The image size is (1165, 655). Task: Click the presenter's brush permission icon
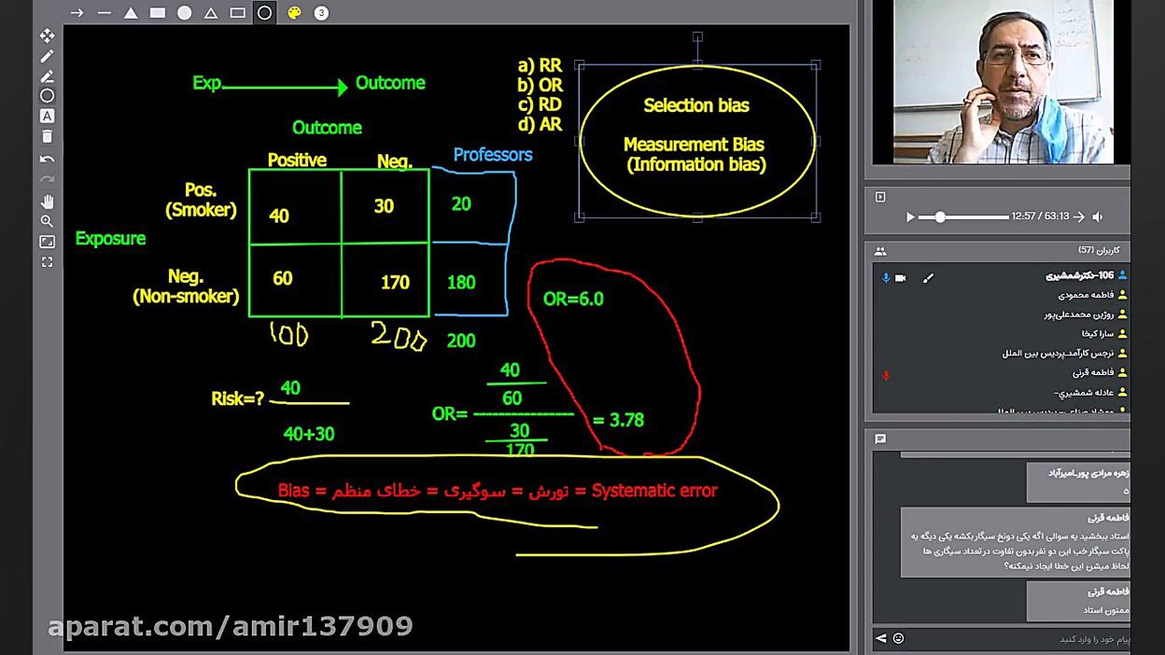tap(928, 277)
